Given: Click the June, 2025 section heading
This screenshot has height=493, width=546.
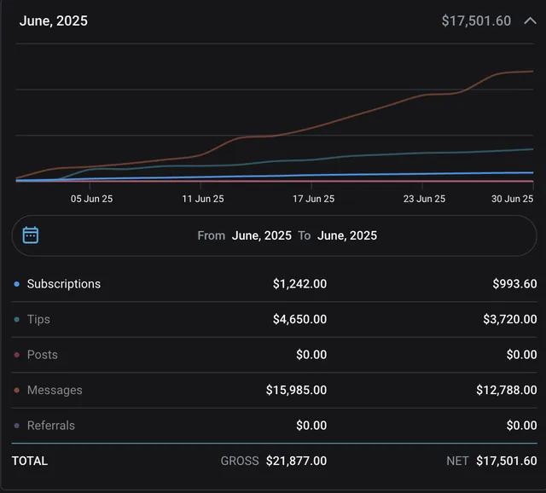Looking at the screenshot, I should point(54,20).
